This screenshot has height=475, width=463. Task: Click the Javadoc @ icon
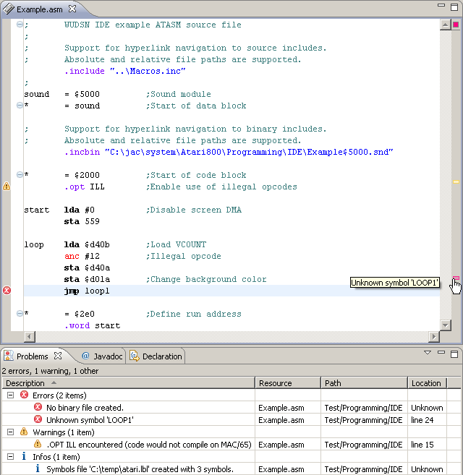(x=85, y=356)
